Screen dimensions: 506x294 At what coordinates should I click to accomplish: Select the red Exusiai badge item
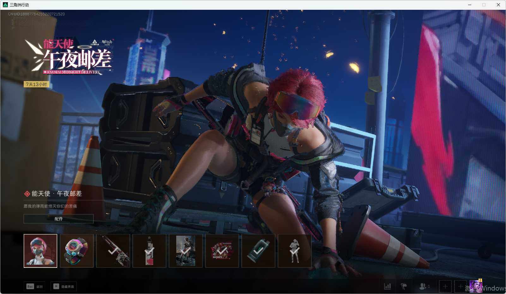(222, 251)
